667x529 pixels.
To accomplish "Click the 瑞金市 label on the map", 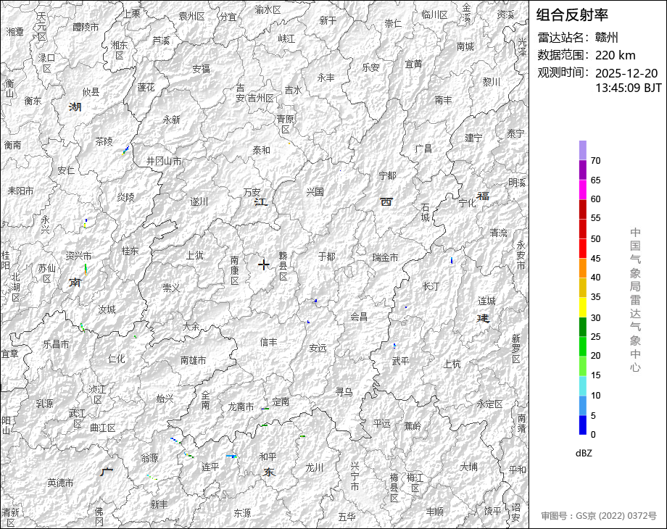I will 385,257.
